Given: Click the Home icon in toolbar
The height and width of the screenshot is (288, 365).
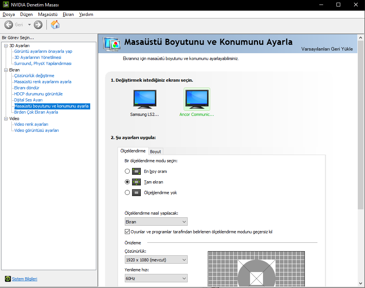Looking at the screenshot, I should coord(55,25).
